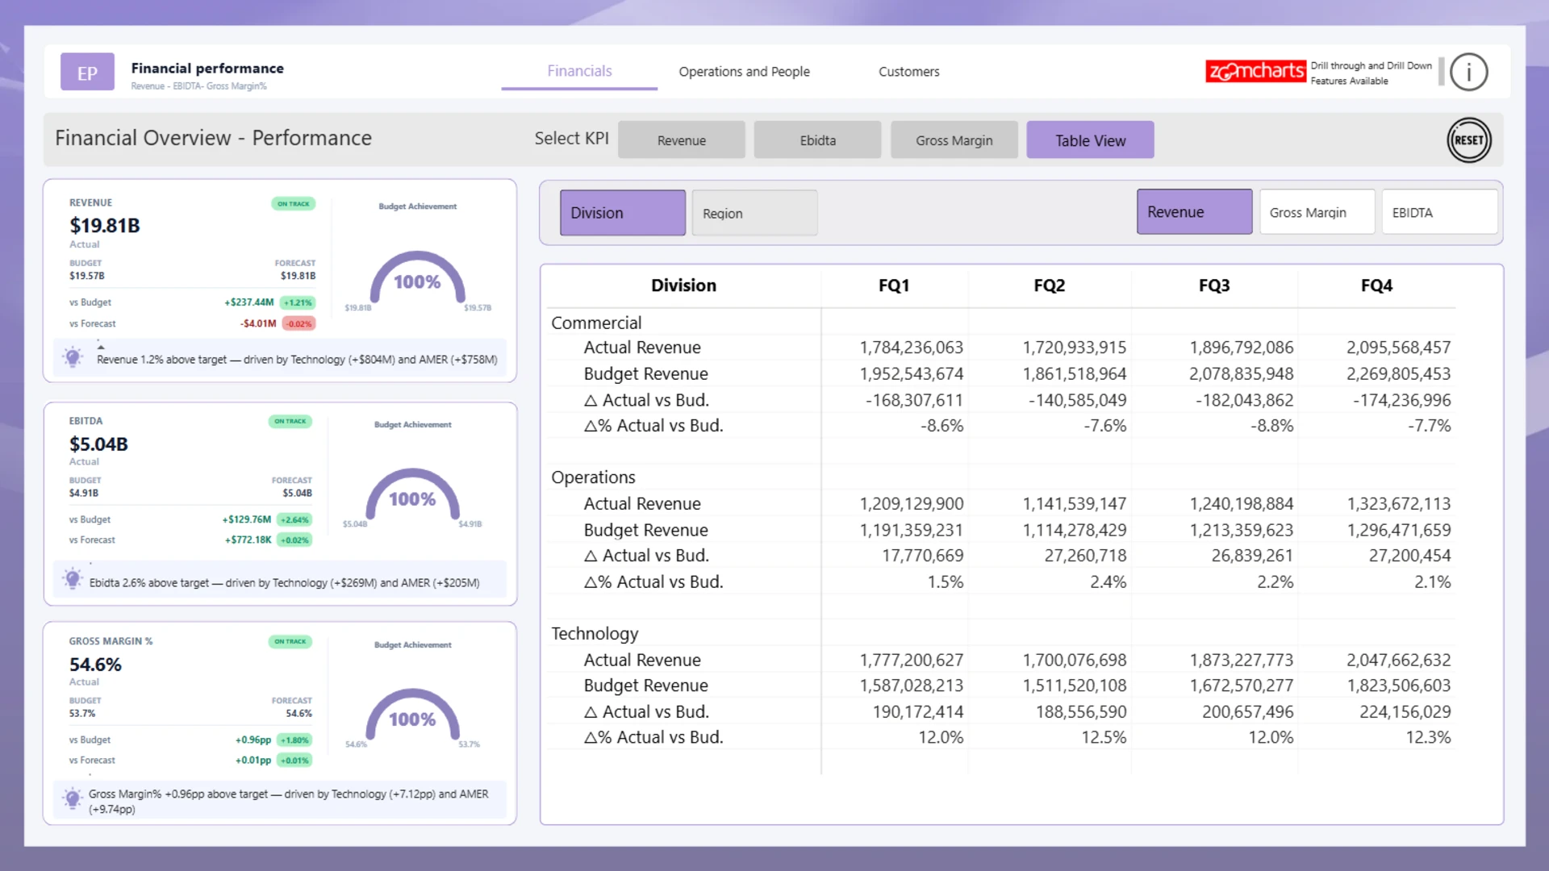Select the Ebidta KPI button

click(x=817, y=140)
